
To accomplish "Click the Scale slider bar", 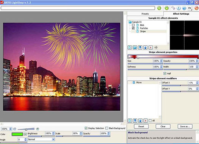I will (69, 136).
